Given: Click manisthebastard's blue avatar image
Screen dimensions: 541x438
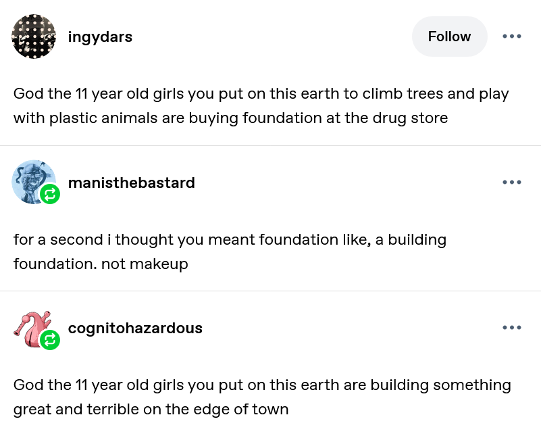Looking at the screenshot, I should (x=31, y=180).
